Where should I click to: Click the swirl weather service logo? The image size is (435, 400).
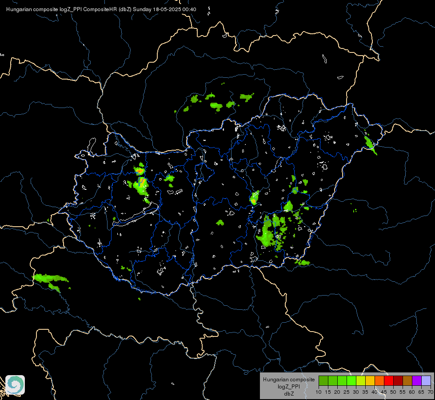pos(15,385)
